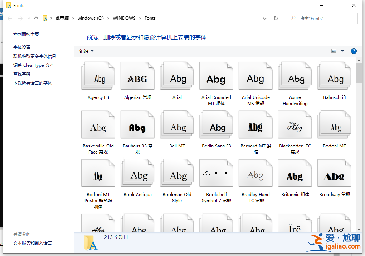Open the Blackadder ITC font preview
Viewport: 365px width, 256px height.
pos(295,125)
